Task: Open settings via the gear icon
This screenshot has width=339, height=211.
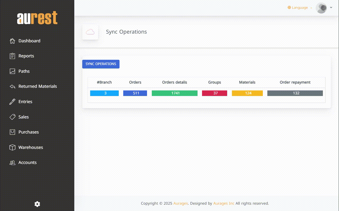Action: click(37, 204)
